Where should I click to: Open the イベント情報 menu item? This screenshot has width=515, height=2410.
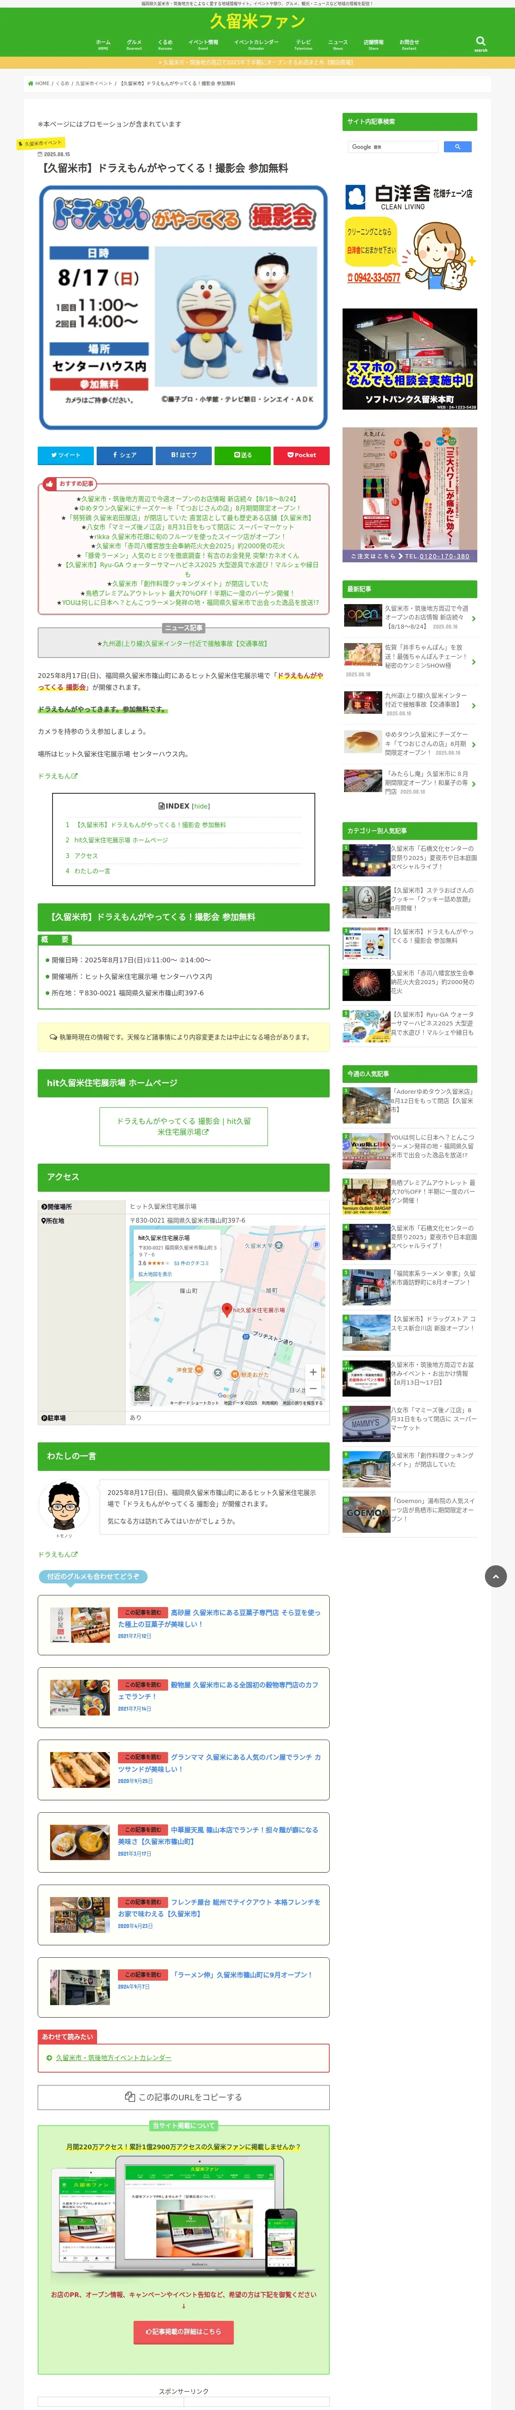[x=203, y=44]
